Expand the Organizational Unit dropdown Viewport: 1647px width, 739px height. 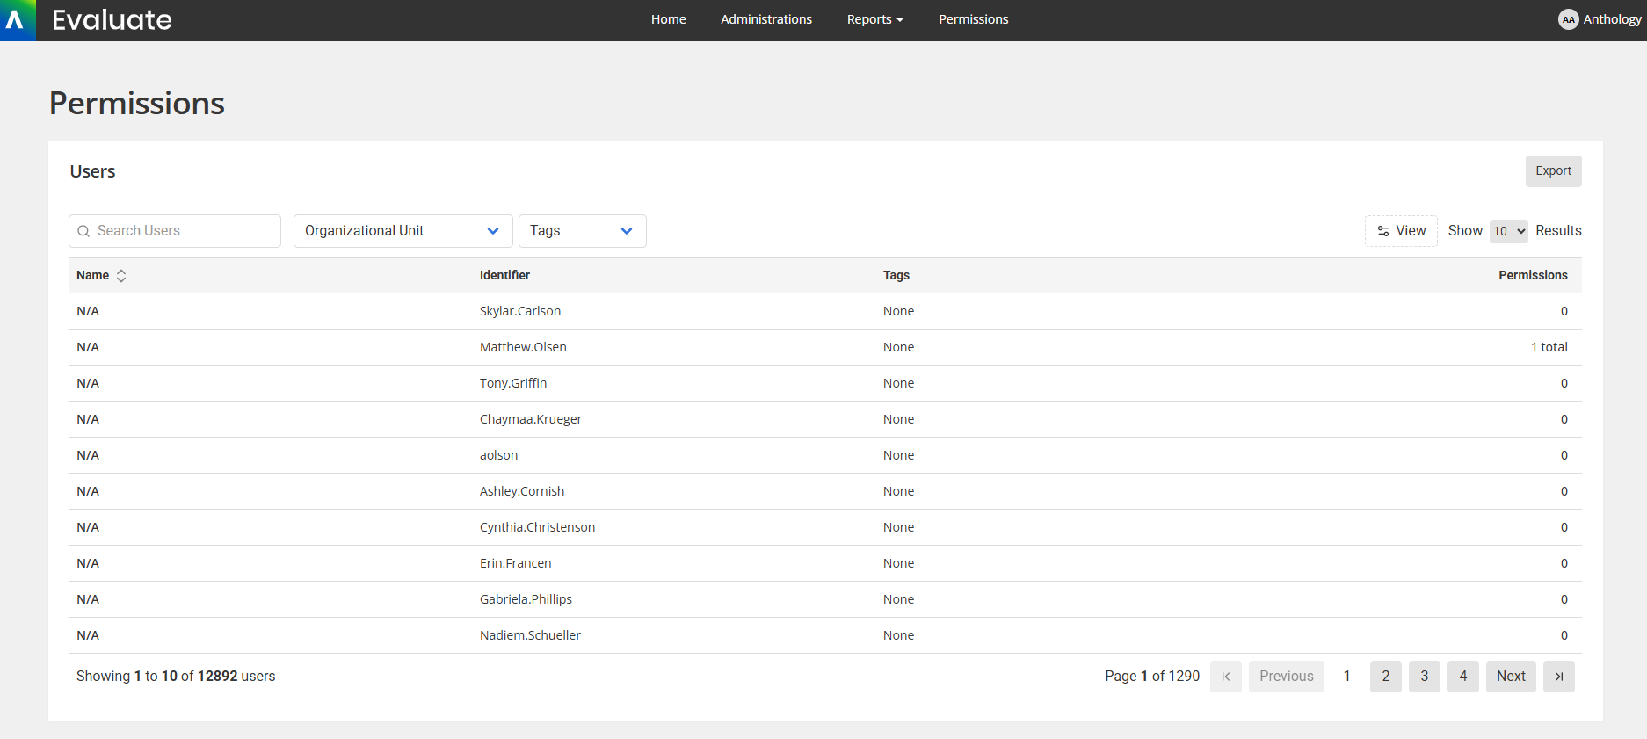[x=403, y=231]
